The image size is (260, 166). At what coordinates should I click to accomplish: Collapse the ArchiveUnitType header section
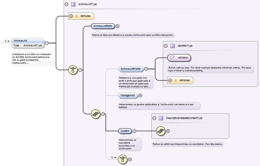click(66, 4)
